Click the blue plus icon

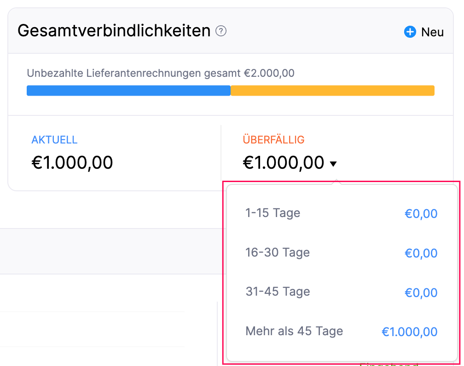coord(410,32)
